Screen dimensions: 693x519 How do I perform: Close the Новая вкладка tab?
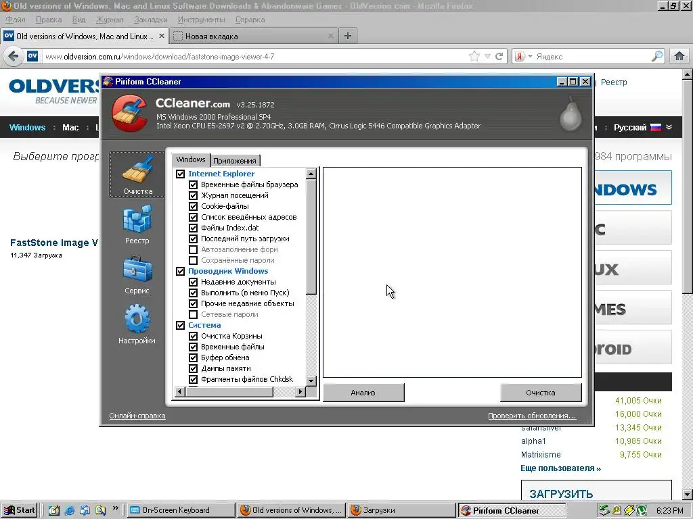[x=330, y=36]
